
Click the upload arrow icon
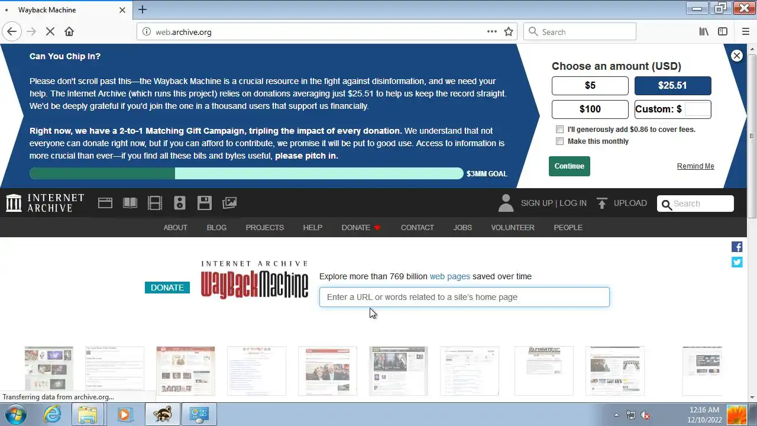(x=602, y=203)
